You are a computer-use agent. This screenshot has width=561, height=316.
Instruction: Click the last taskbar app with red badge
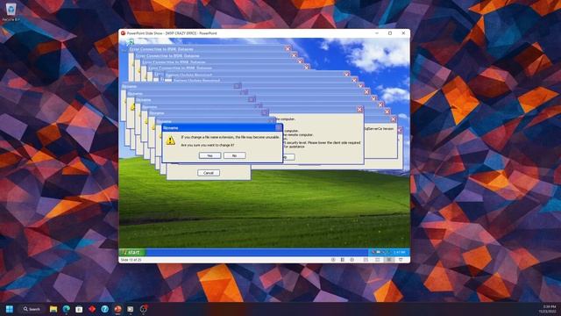[x=144, y=309]
